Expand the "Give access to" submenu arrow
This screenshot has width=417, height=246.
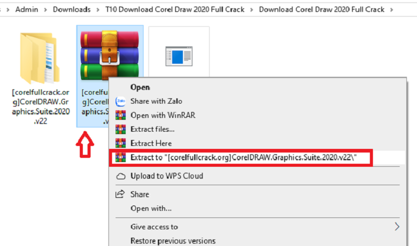(x=397, y=226)
